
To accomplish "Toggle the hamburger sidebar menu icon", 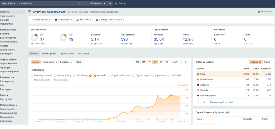I will coord(30,11).
